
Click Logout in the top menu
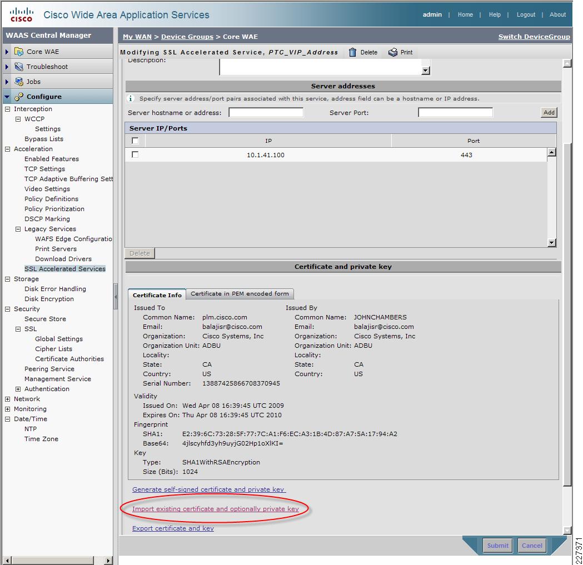point(526,14)
